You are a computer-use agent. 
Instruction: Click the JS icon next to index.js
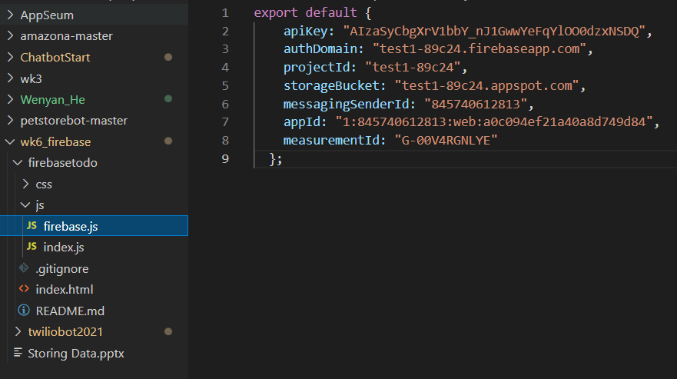point(32,247)
